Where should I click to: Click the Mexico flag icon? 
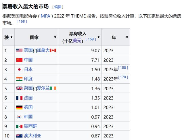point(19,126)
